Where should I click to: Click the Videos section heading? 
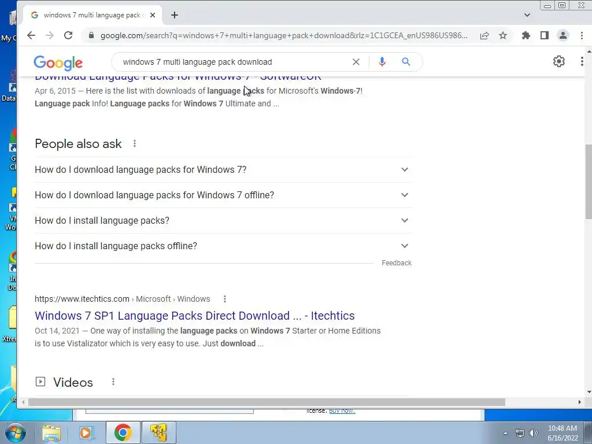pos(73,382)
